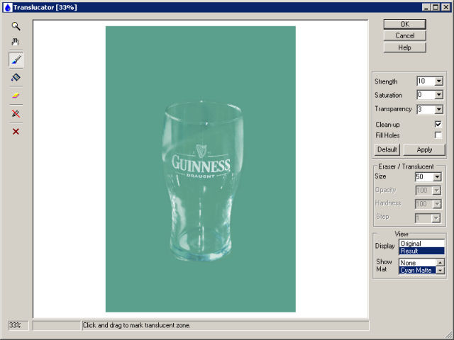Choose Cyan Matte in Show Mat list
454x340 pixels.
(x=418, y=271)
